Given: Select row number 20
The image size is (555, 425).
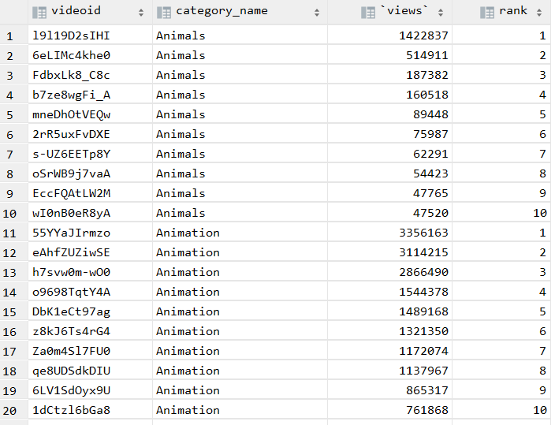Looking at the screenshot, I should [x=9, y=411].
